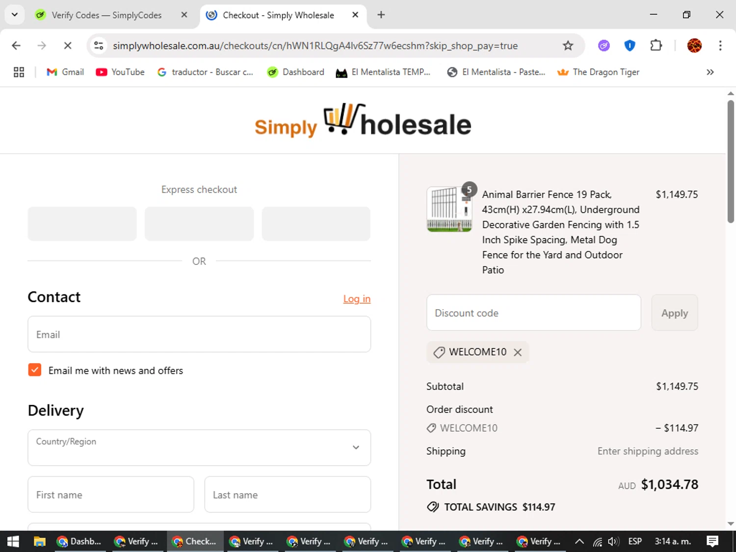Screen dimensions: 736x552
Task: Close the Checkout tab
Action: tap(355, 15)
